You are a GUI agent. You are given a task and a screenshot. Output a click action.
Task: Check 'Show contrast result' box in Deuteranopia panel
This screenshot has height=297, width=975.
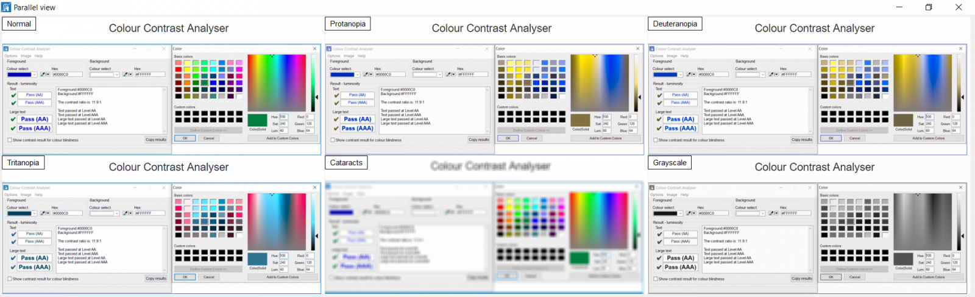(656, 140)
